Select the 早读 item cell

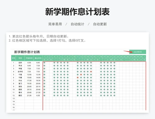pos(20,66)
